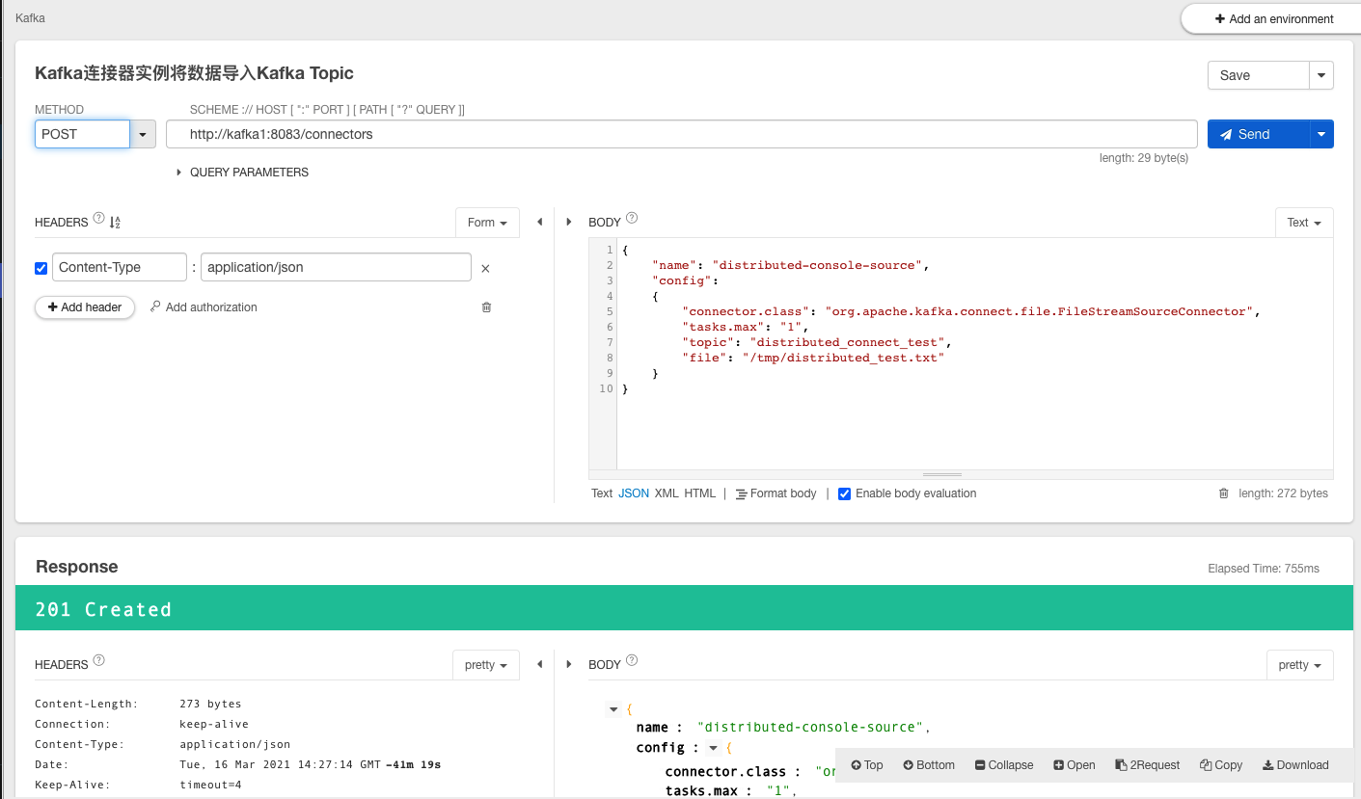Download the response body

[1295, 765]
